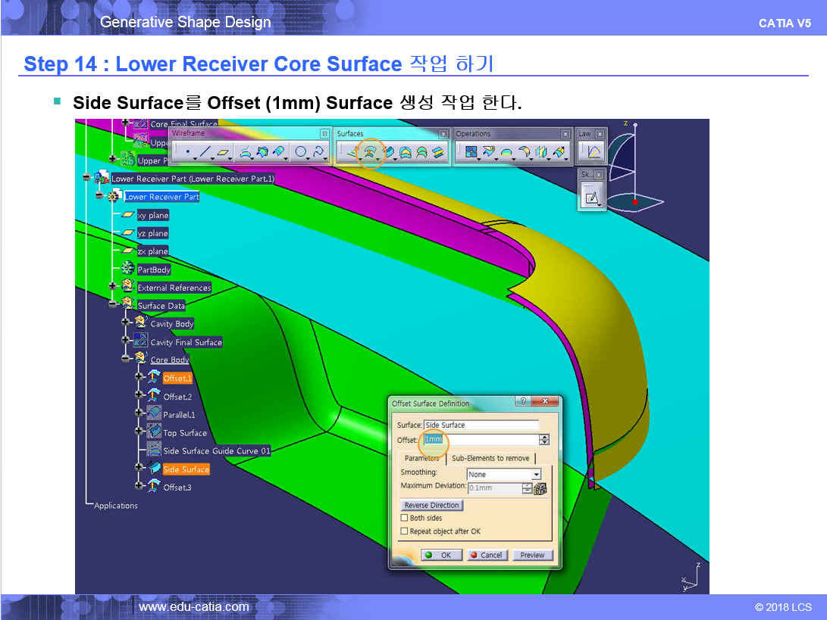Viewport: 827px width, 620px height.
Task: Select the Parameters tab
Action: (x=421, y=459)
